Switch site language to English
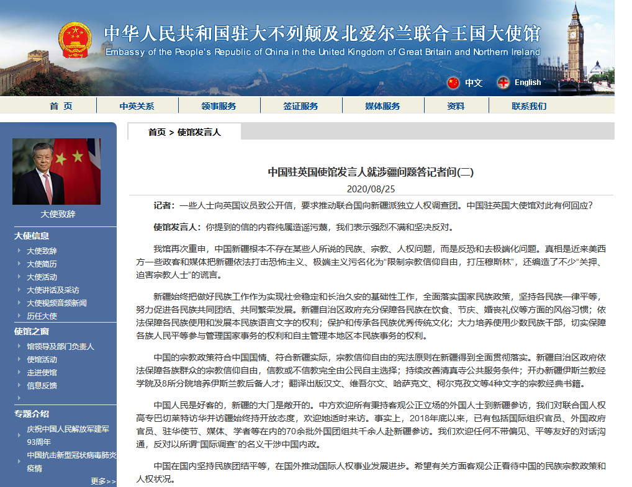 click(x=527, y=83)
